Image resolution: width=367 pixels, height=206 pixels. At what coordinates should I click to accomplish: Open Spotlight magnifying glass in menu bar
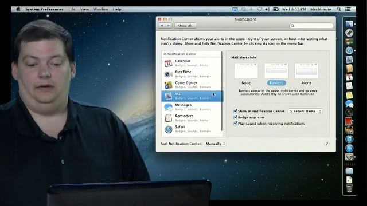pyautogui.click(x=339, y=9)
